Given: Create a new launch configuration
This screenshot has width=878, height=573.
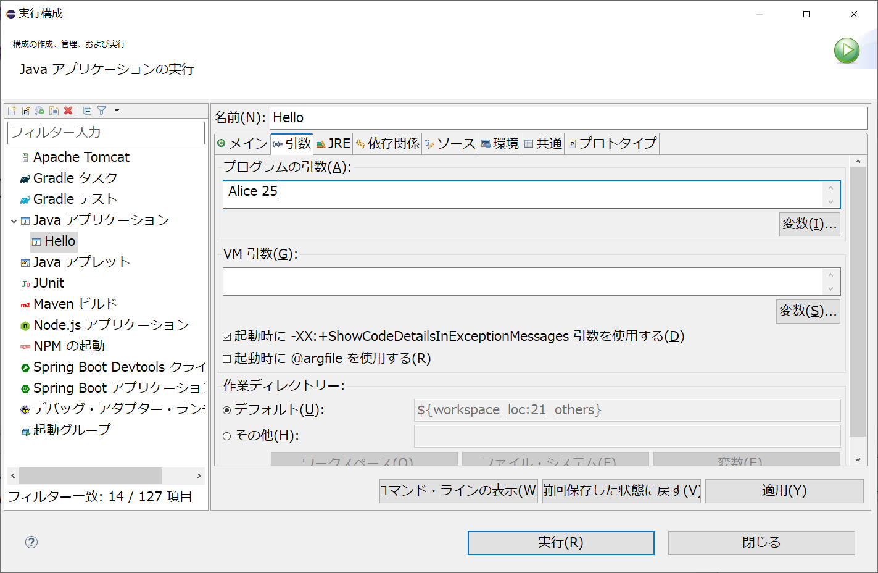Looking at the screenshot, I should pos(12,111).
